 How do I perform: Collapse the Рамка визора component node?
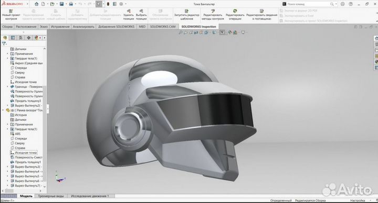[x=3, y=110]
